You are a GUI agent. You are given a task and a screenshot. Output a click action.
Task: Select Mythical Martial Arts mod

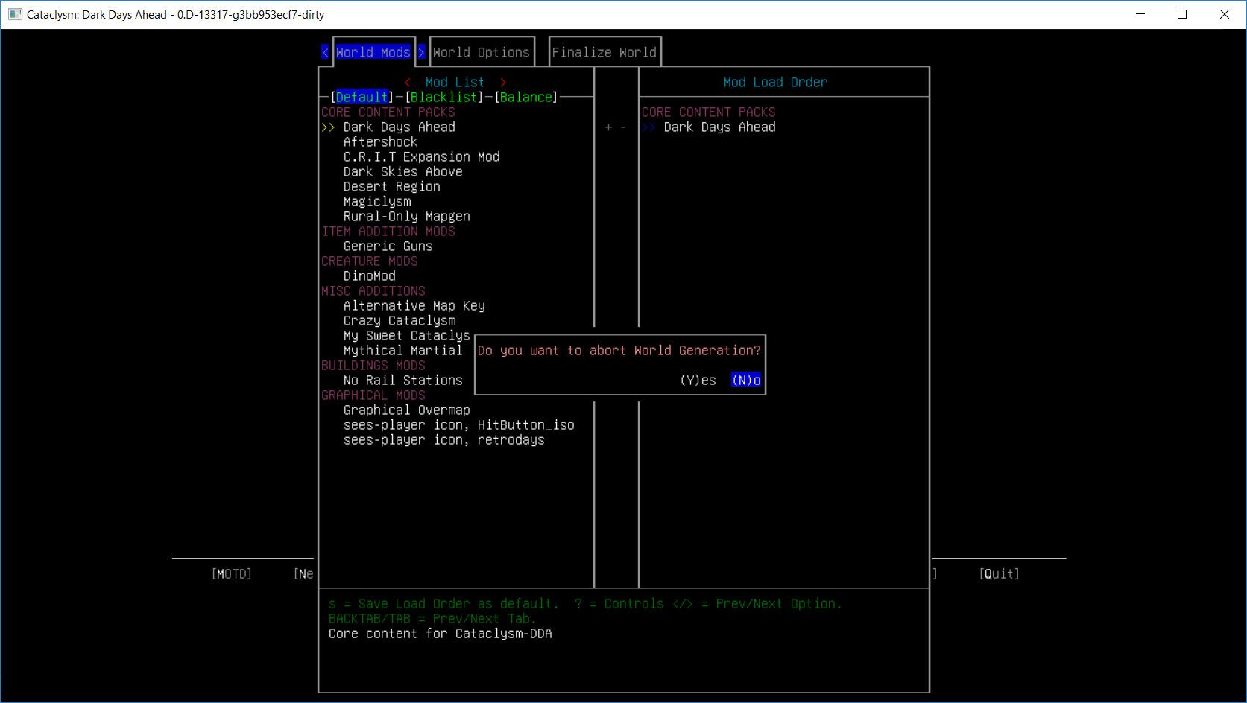(402, 351)
